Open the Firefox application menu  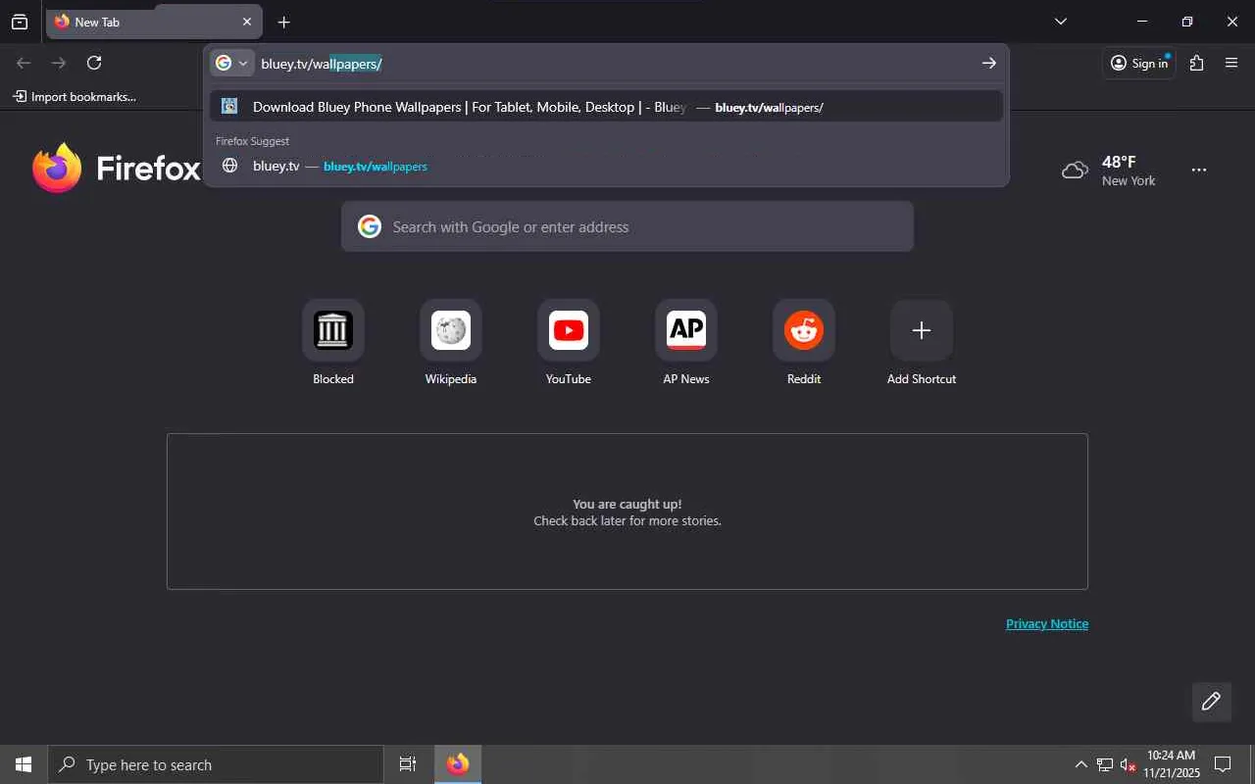pos(1231,63)
